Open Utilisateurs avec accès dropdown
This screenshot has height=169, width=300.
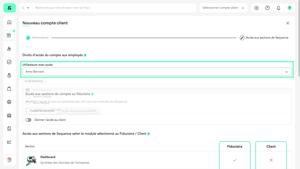tap(157, 72)
